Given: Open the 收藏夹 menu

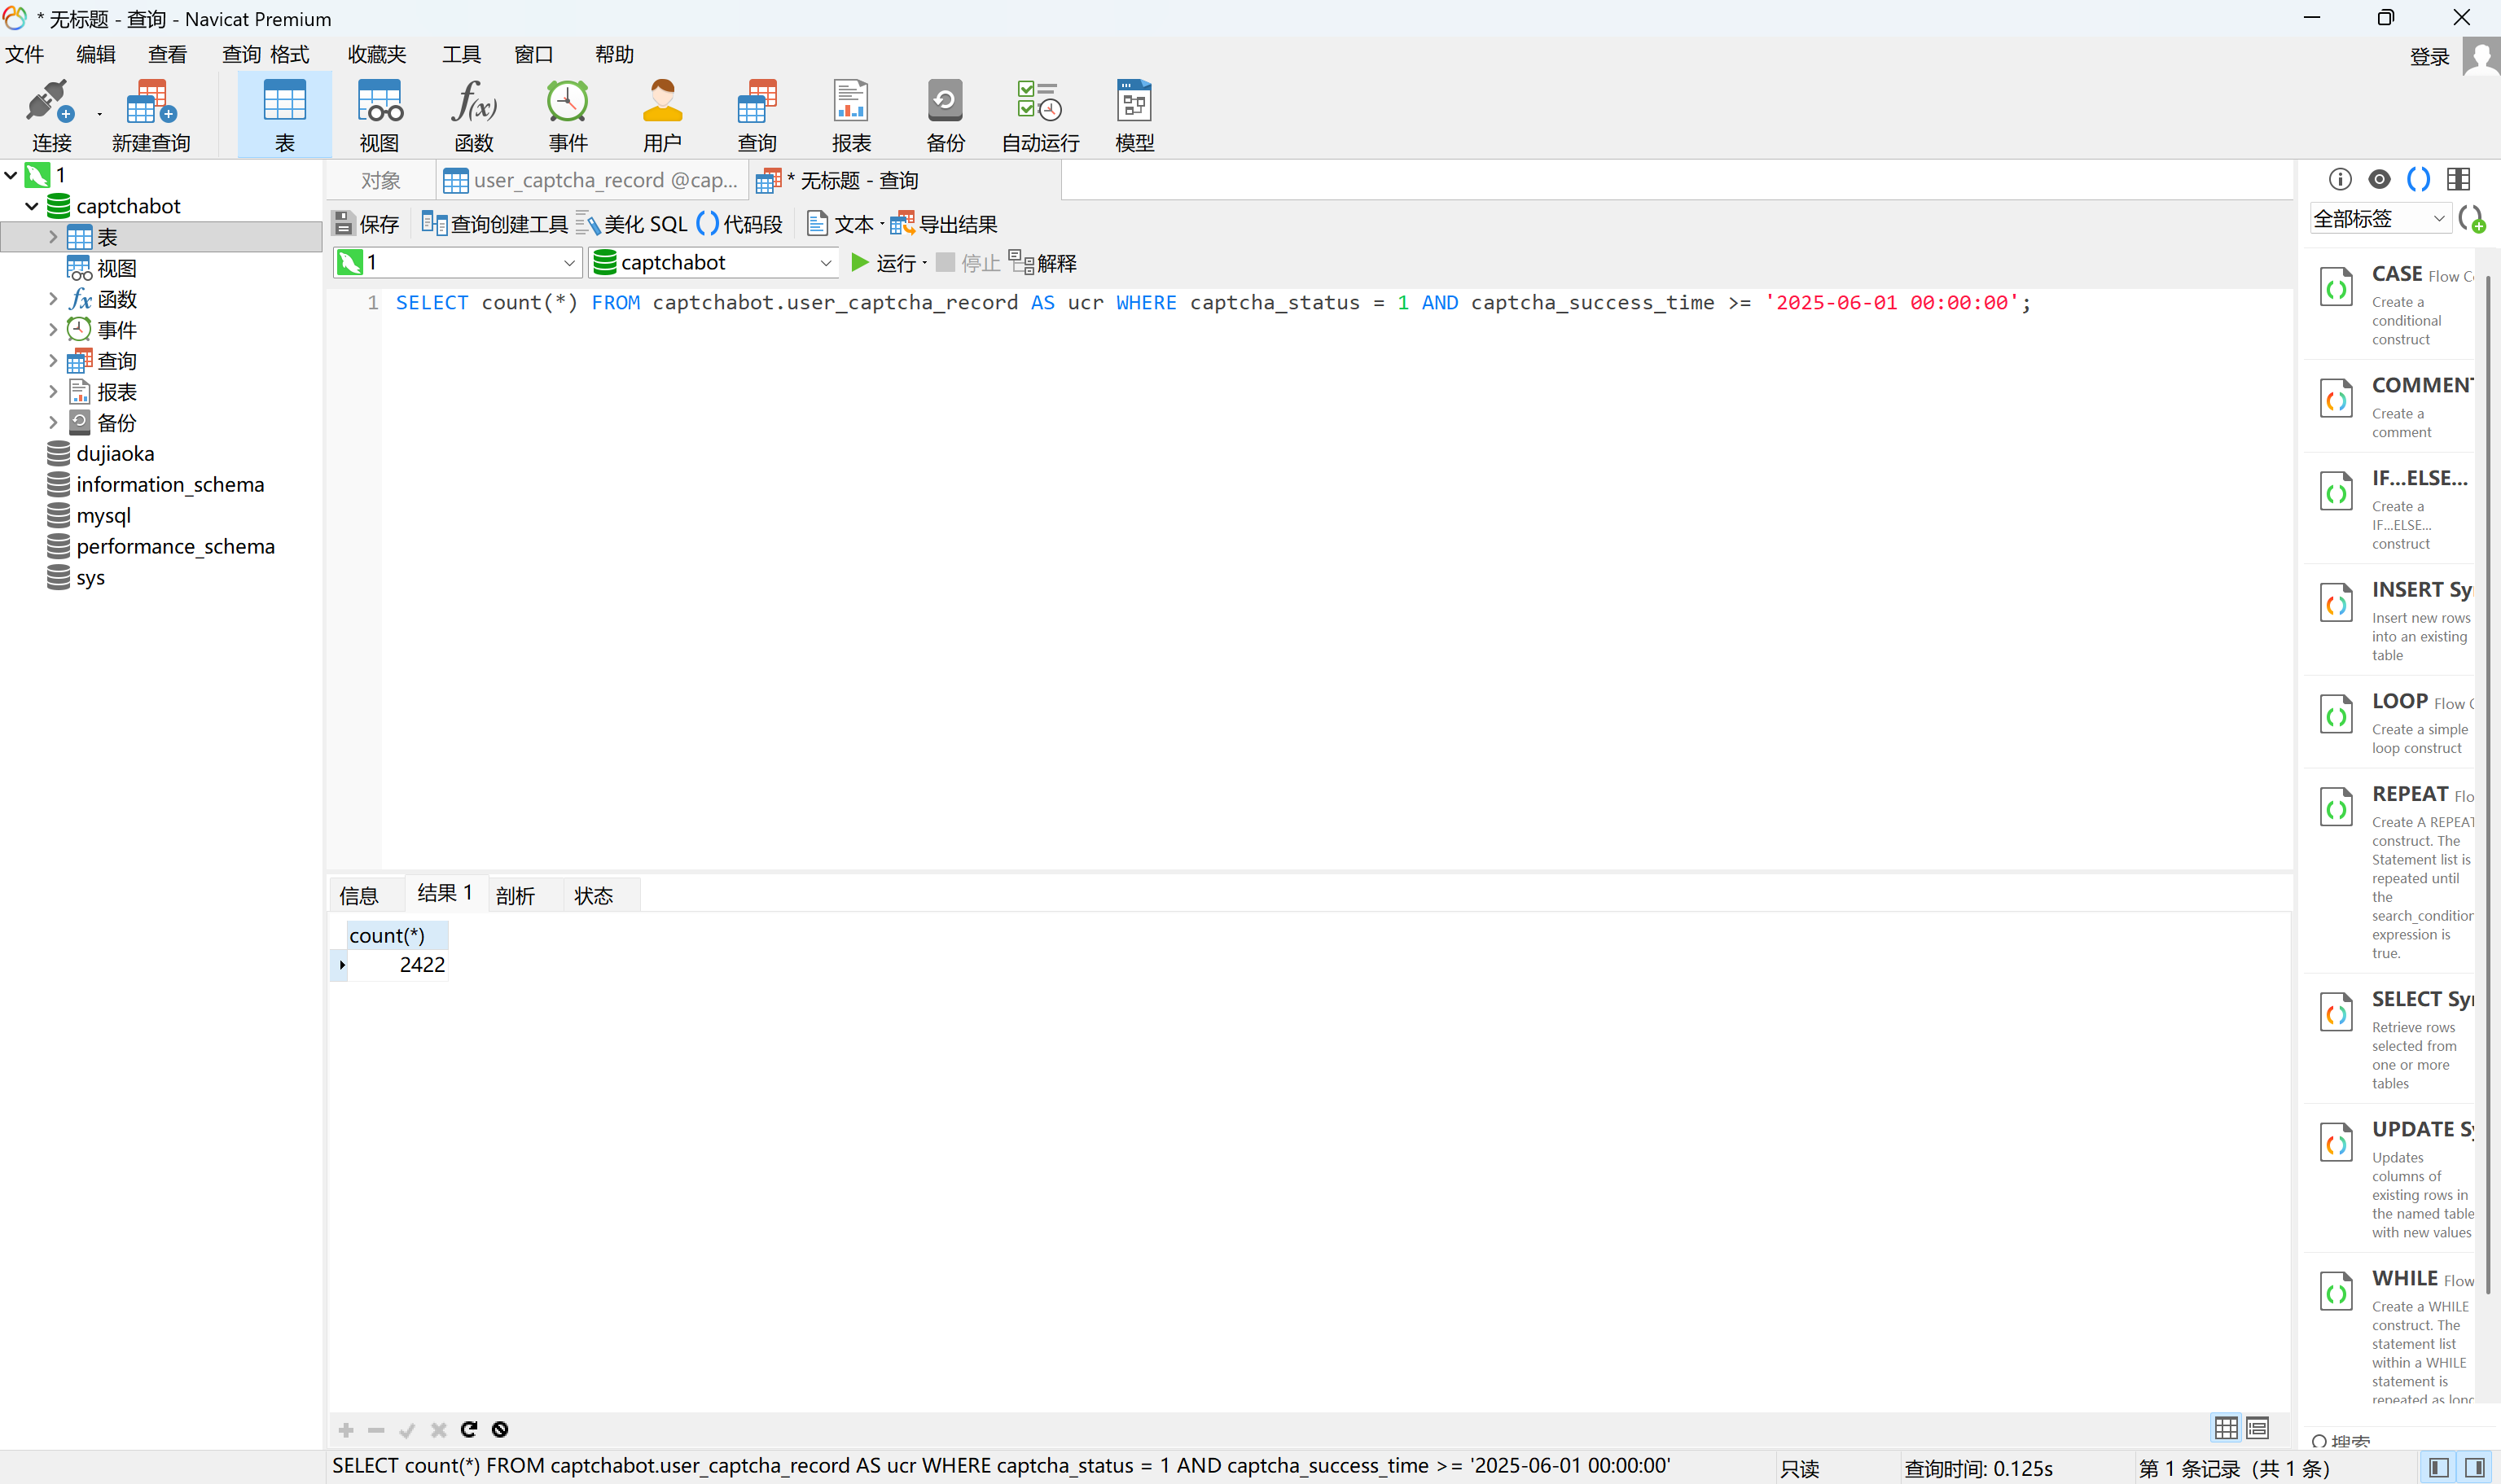Looking at the screenshot, I should pyautogui.click(x=376, y=54).
